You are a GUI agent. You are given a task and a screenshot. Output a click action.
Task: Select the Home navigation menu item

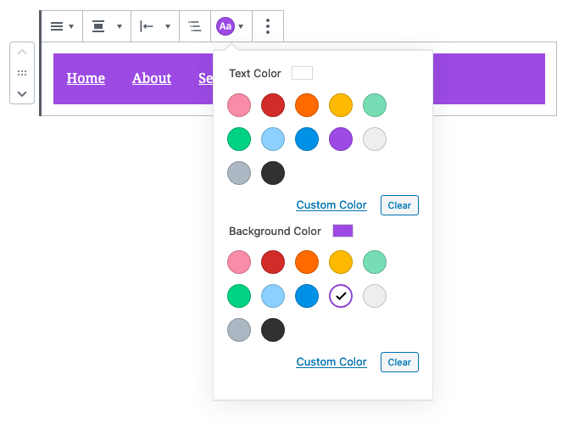(x=86, y=78)
